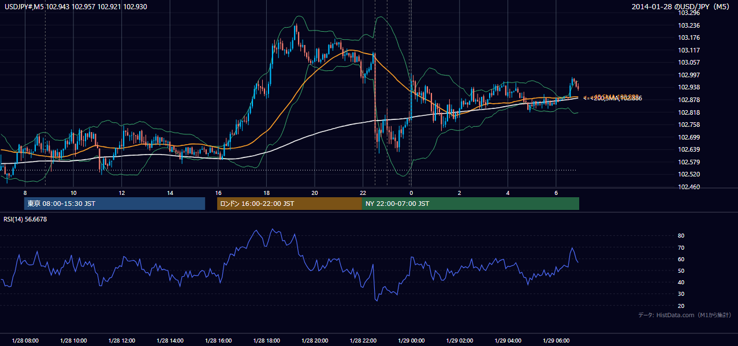Click RSI scale label 40
Viewport: 738px width, 346px height.
[681, 282]
